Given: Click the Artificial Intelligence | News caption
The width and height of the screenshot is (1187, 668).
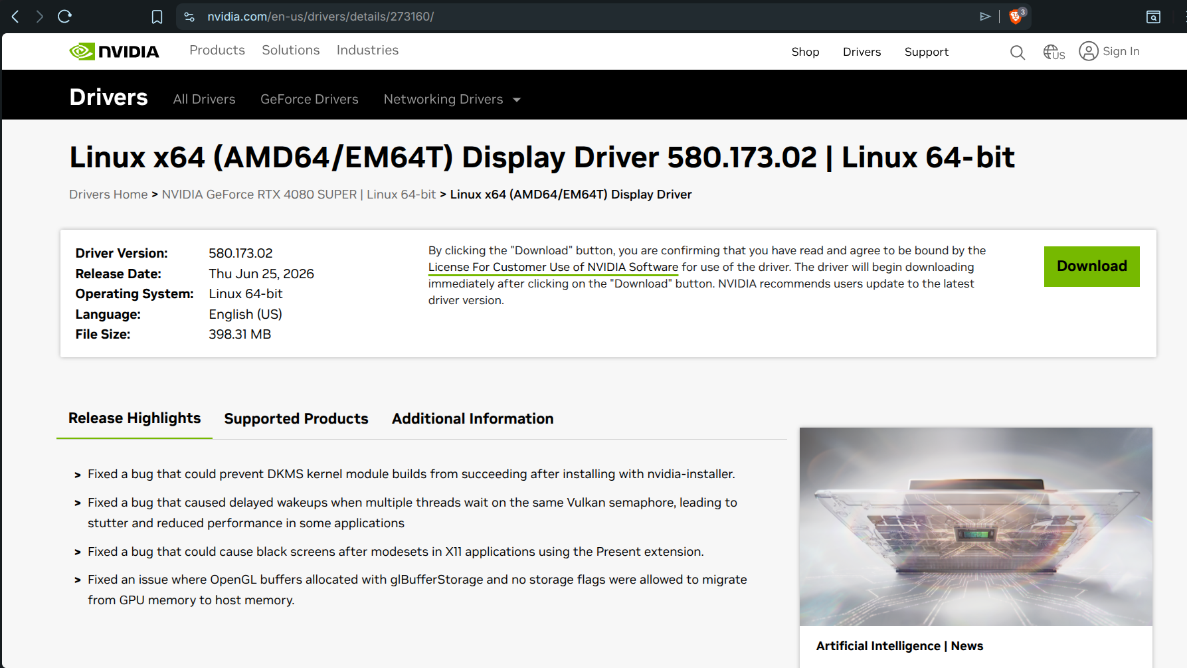Looking at the screenshot, I should coord(900,646).
